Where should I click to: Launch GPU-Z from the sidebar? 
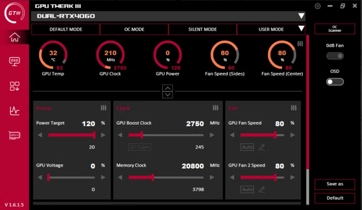pos(14,135)
